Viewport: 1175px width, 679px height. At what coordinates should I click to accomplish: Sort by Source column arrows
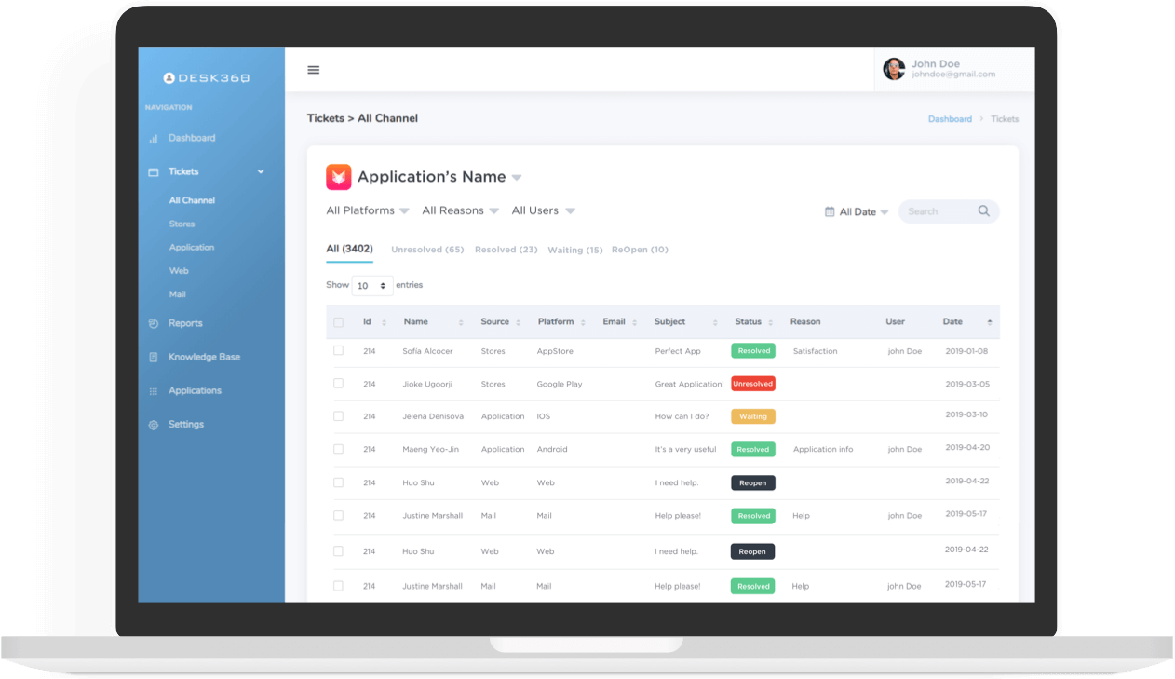pos(519,322)
